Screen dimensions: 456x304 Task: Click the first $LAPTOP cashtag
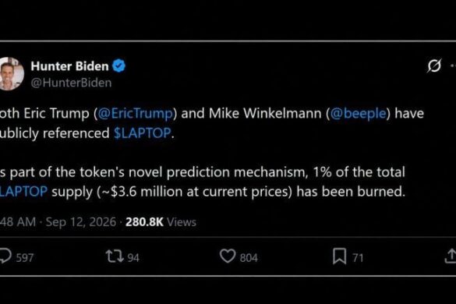coord(142,133)
